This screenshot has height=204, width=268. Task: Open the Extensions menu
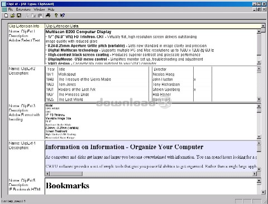click(x=23, y=10)
